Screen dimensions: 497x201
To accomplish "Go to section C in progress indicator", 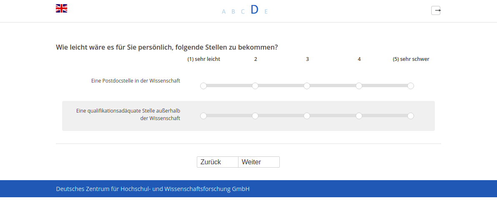I will [x=243, y=12].
